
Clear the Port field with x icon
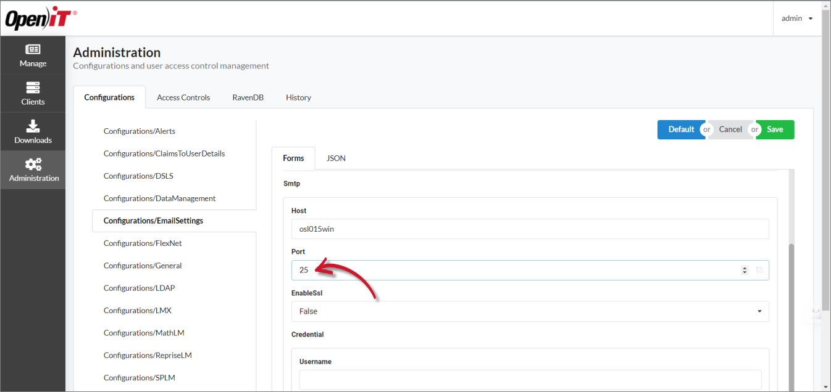759,270
